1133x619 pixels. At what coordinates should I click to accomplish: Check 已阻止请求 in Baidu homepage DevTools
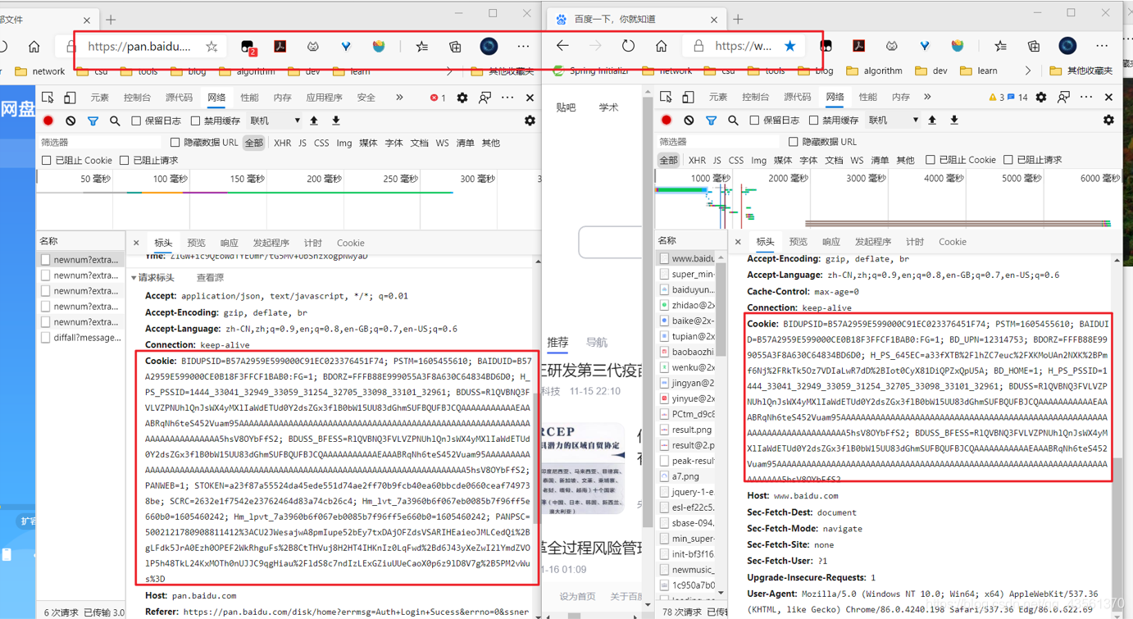click(x=1008, y=160)
